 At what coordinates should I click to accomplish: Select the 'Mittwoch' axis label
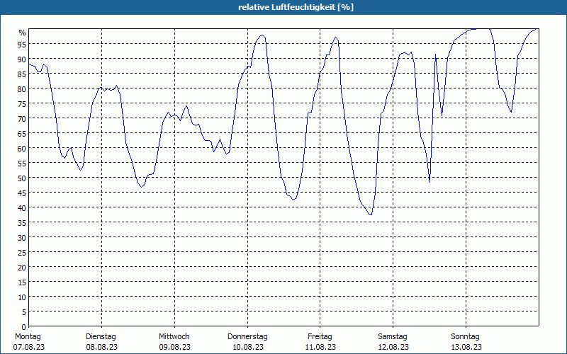(174, 336)
